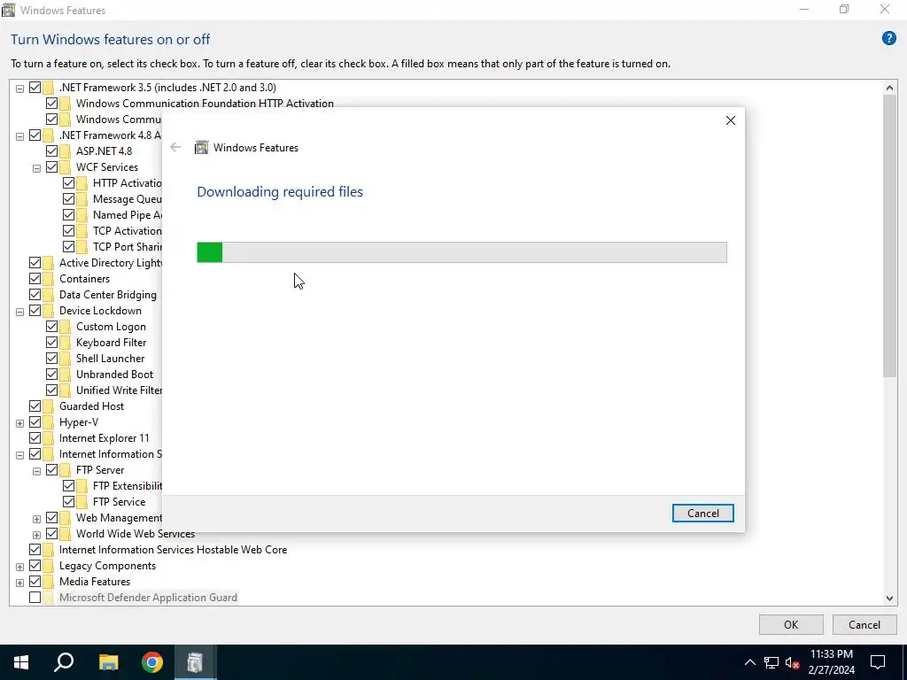
Task: Uncheck Internet Explorer 11
Action: 35,438
